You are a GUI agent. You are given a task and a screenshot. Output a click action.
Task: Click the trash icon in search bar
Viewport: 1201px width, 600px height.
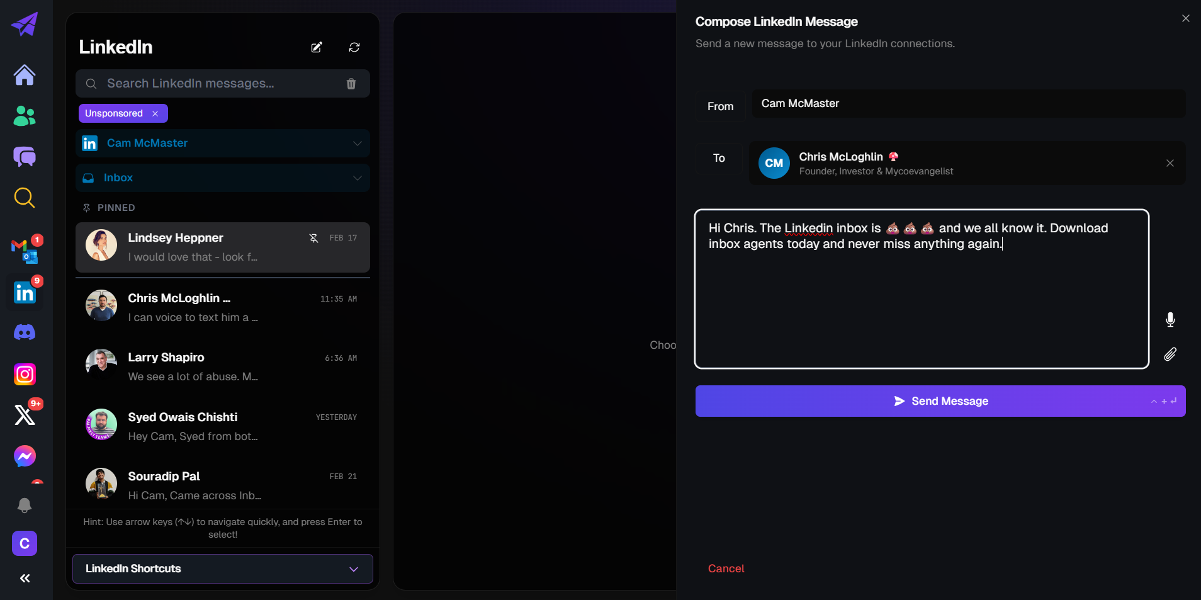tap(351, 84)
